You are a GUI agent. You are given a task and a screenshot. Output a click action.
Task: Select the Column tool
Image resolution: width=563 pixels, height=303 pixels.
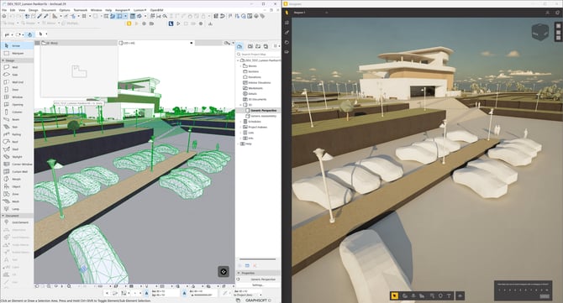(x=17, y=112)
